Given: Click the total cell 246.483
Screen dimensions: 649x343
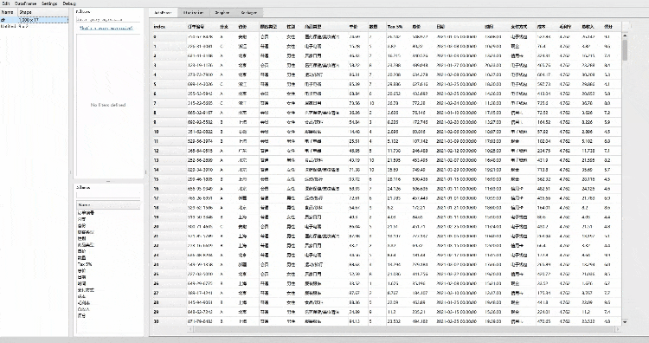Looking at the screenshot, I should tap(422, 151).
